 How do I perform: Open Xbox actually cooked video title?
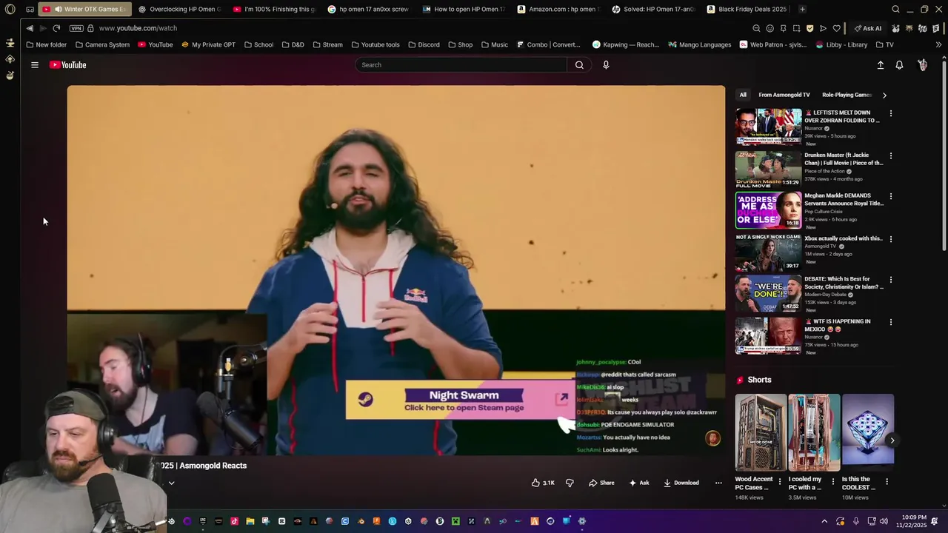[844, 238]
